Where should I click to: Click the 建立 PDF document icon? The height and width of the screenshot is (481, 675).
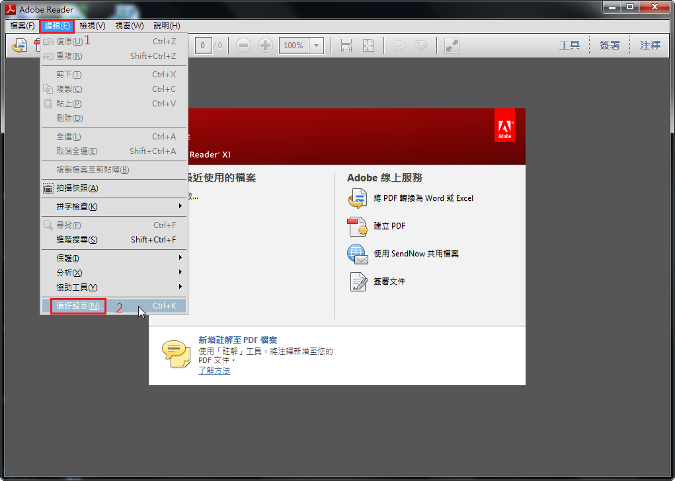pos(357,227)
